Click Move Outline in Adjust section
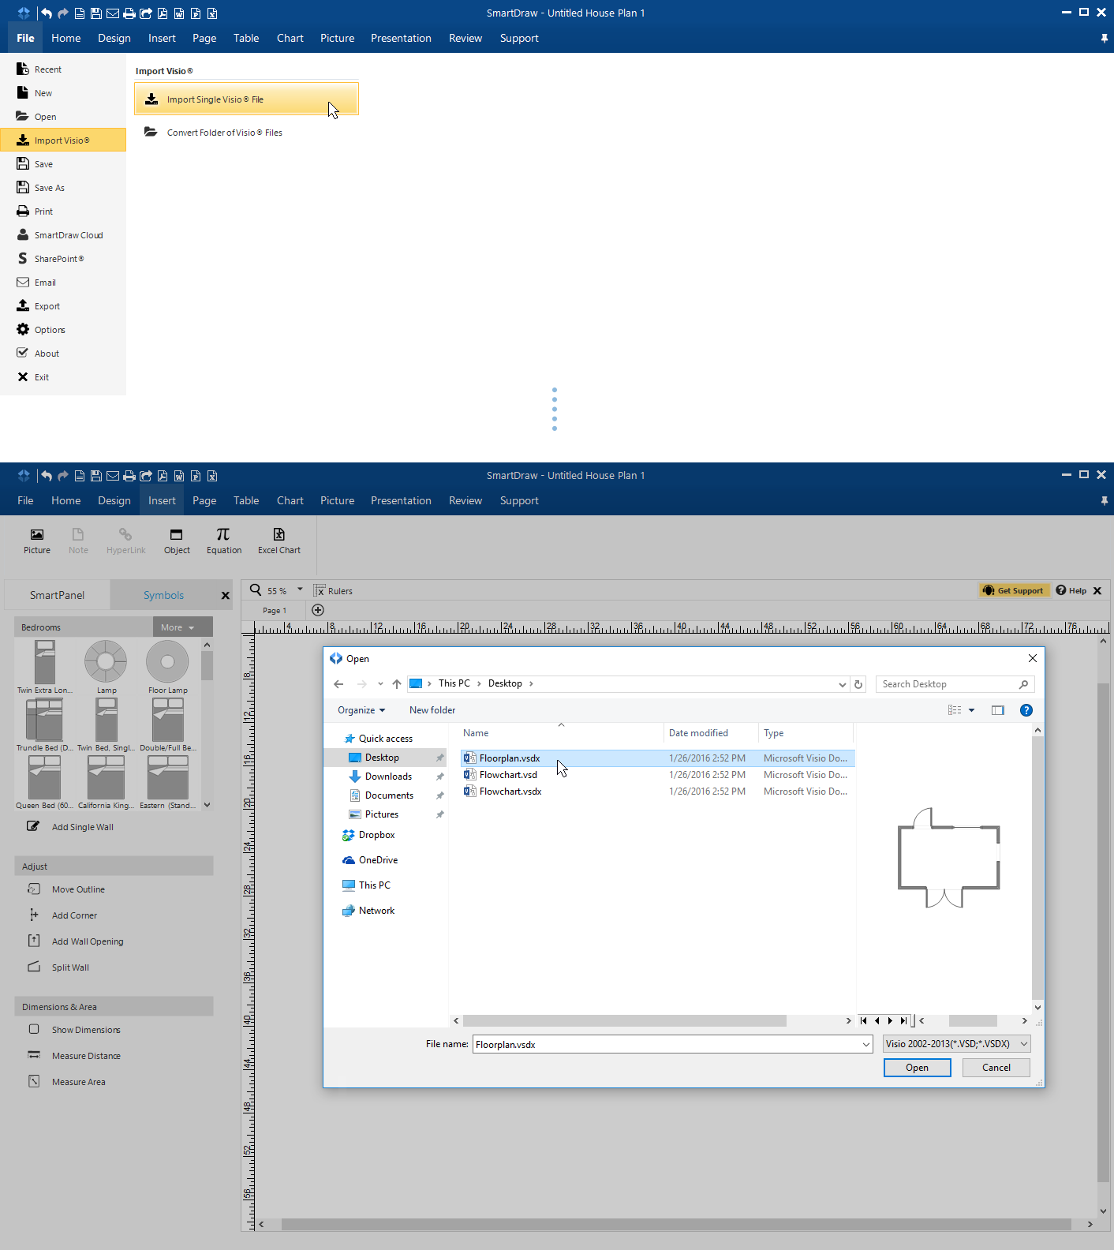This screenshot has height=1250, width=1114. coord(67,889)
